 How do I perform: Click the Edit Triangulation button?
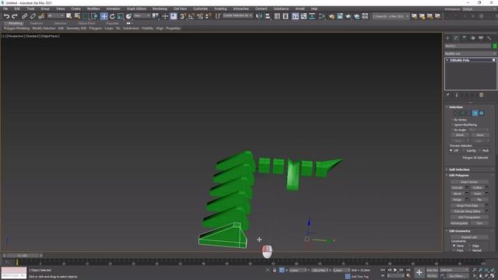(469, 218)
